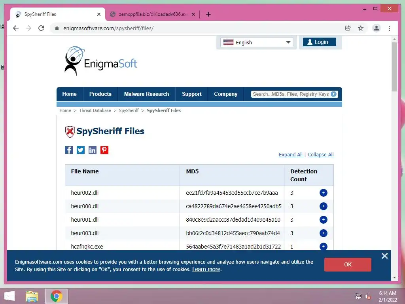This screenshot has width=405, height=304.
Task: Click Chrome icon in taskbar
Action: click(56, 296)
